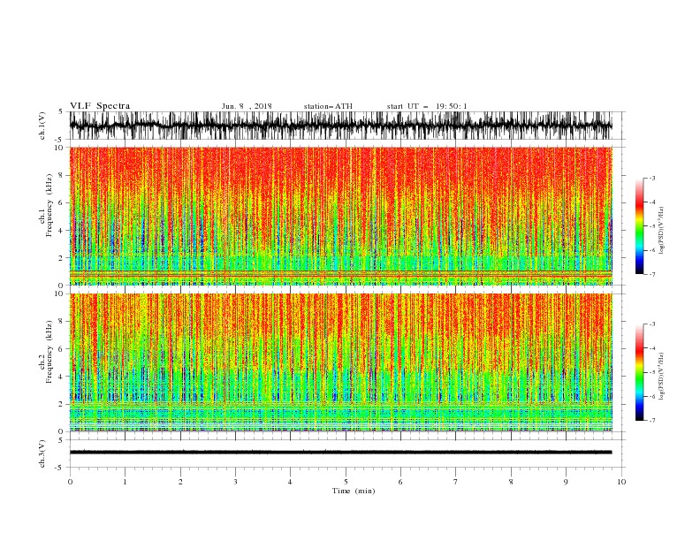700x541 pixels.
Task: Click the 'VLF Spectra' title text
Action: click(100, 106)
